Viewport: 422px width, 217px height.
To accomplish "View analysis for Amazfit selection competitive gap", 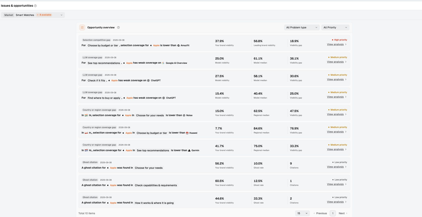I will click(x=337, y=44).
